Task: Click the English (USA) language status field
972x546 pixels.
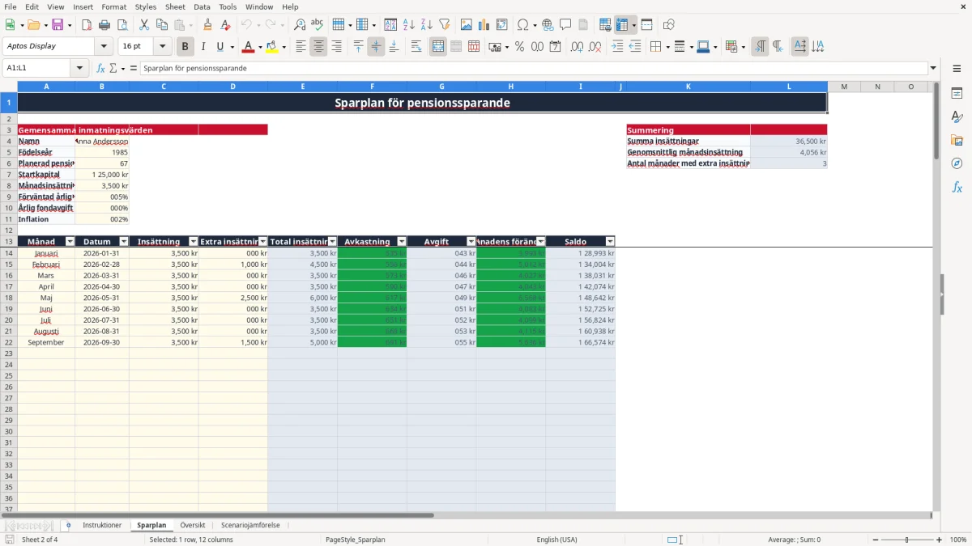Action: (556, 540)
